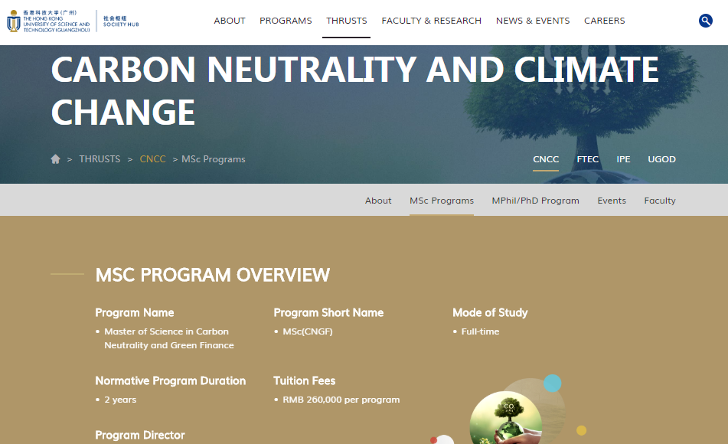The width and height of the screenshot is (728, 444).
Task: Open NEWS & EVENTS menu
Action: 533,21
